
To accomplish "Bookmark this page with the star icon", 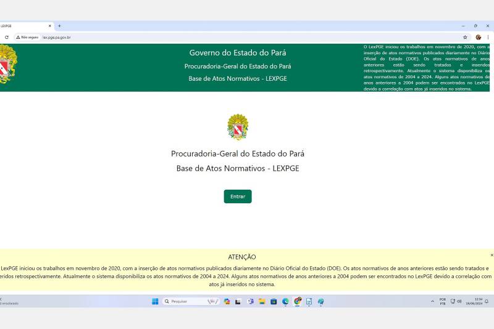I will [x=465, y=37].
